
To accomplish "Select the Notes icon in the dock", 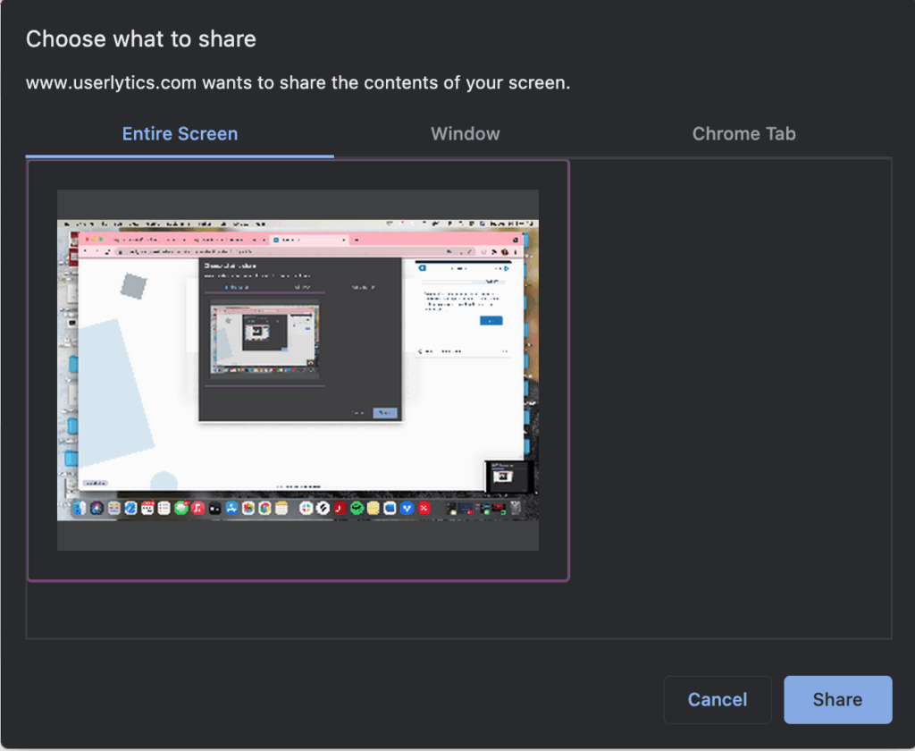I will point(281,508).
